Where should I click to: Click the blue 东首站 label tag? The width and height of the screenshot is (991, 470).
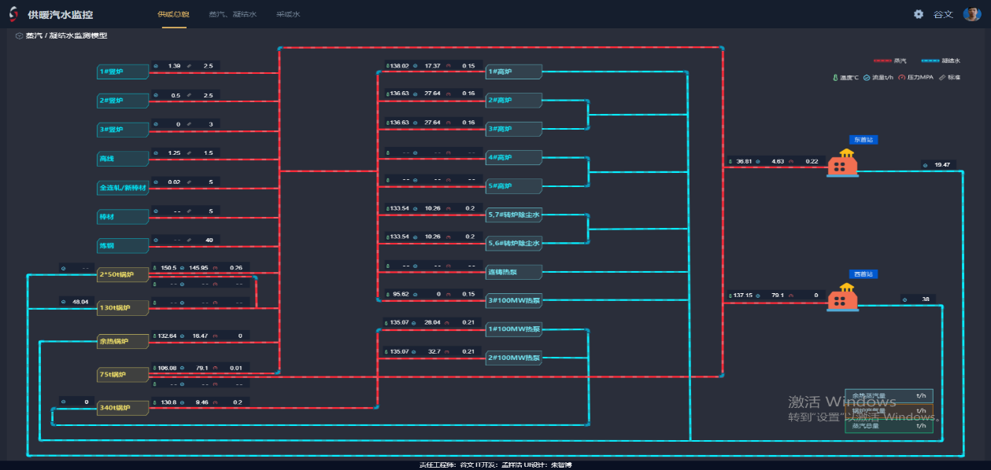pos(863,139)
